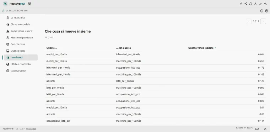Select medici_per_10mila in the 0.266 row
This screenshot has width=270, height=132.
coord(56,61)
